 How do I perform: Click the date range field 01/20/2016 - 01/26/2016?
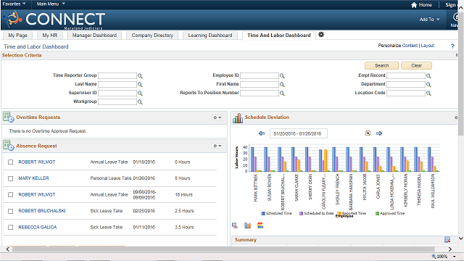(x=298, y=133)
